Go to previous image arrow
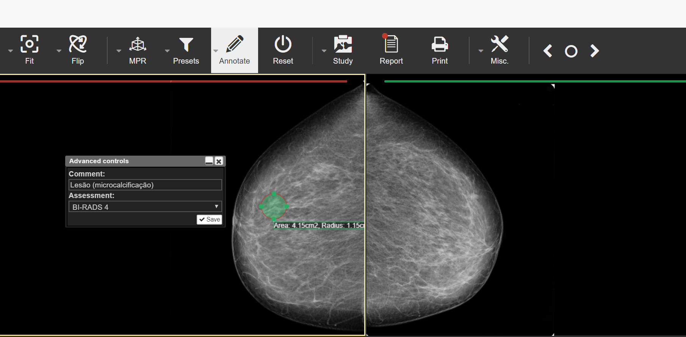Screen dimensions: 686x337 point(548,51)
